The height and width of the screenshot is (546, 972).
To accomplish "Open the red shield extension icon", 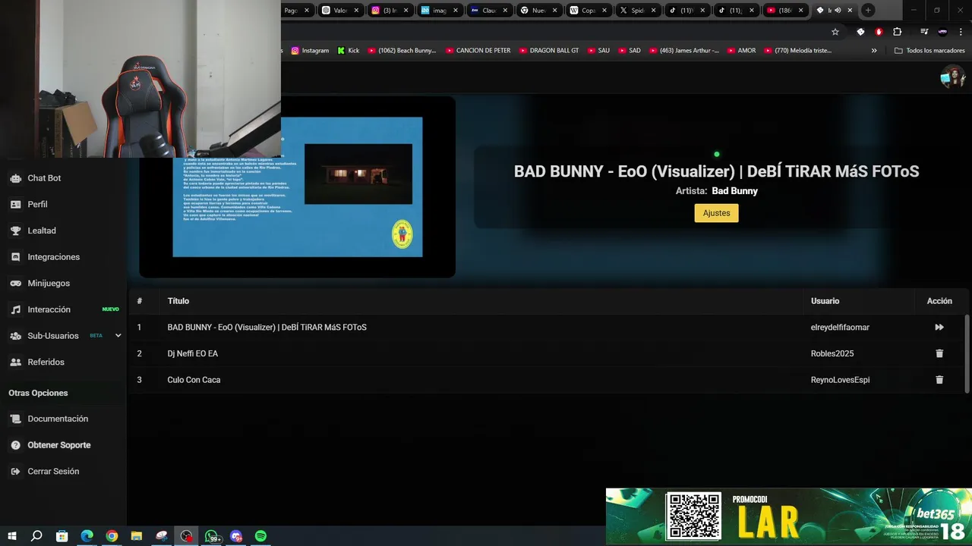I will coord(879,32).
